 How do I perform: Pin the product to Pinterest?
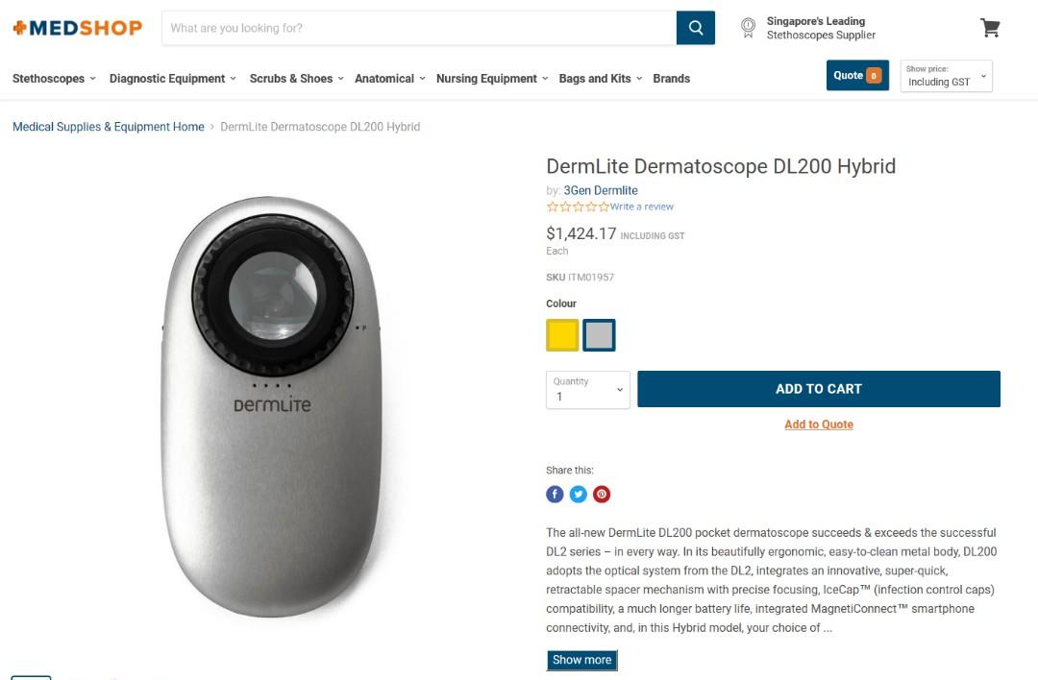[x=602, y=494]
